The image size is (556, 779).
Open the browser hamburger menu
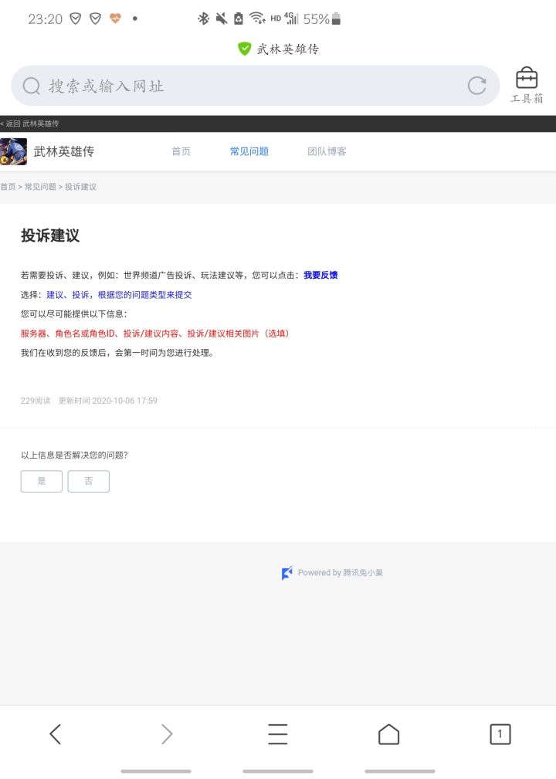coord(278,733)
